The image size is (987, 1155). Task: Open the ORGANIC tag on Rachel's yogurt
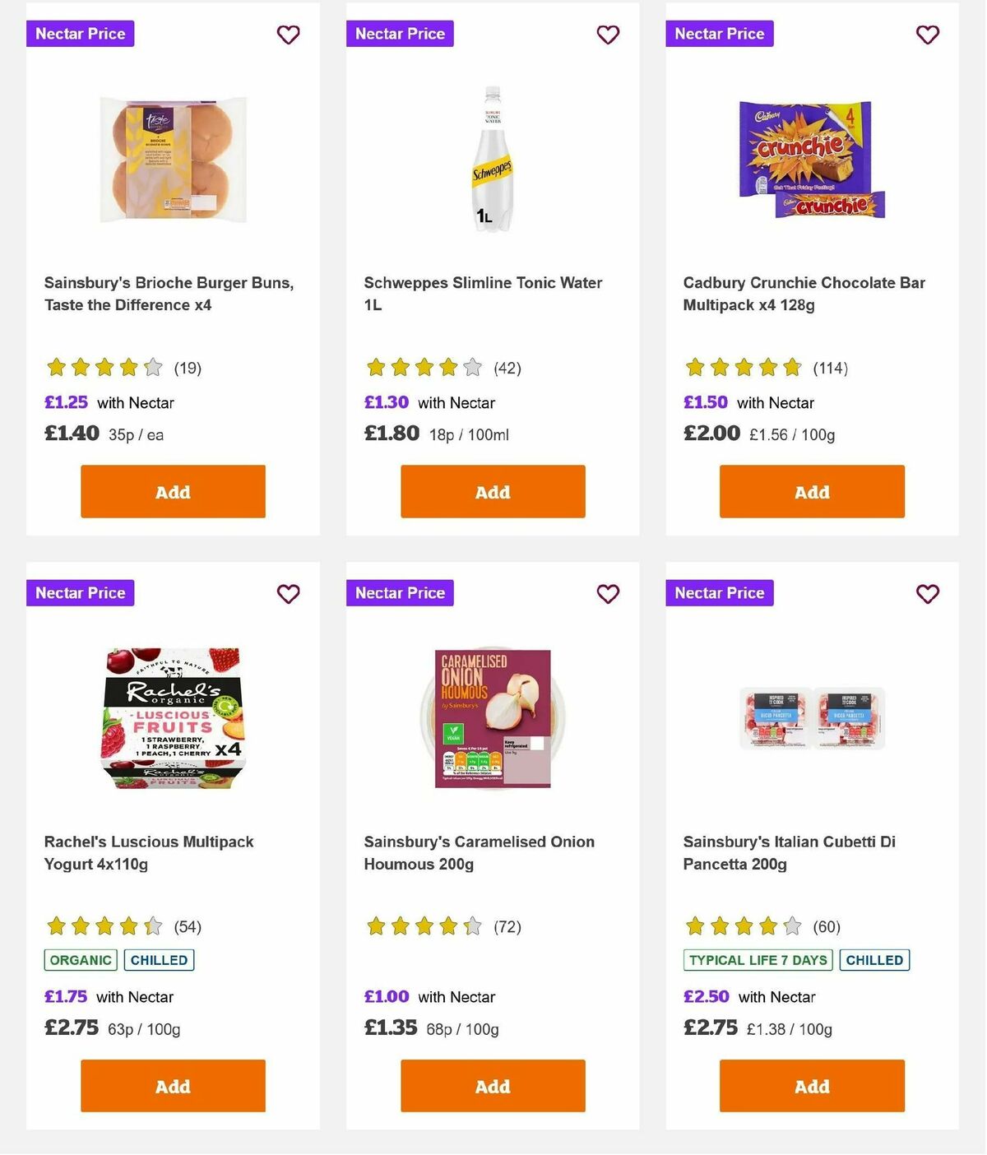(80, 959)
